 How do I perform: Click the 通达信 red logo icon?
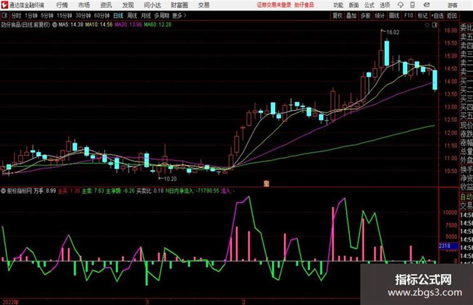[5, 5]
